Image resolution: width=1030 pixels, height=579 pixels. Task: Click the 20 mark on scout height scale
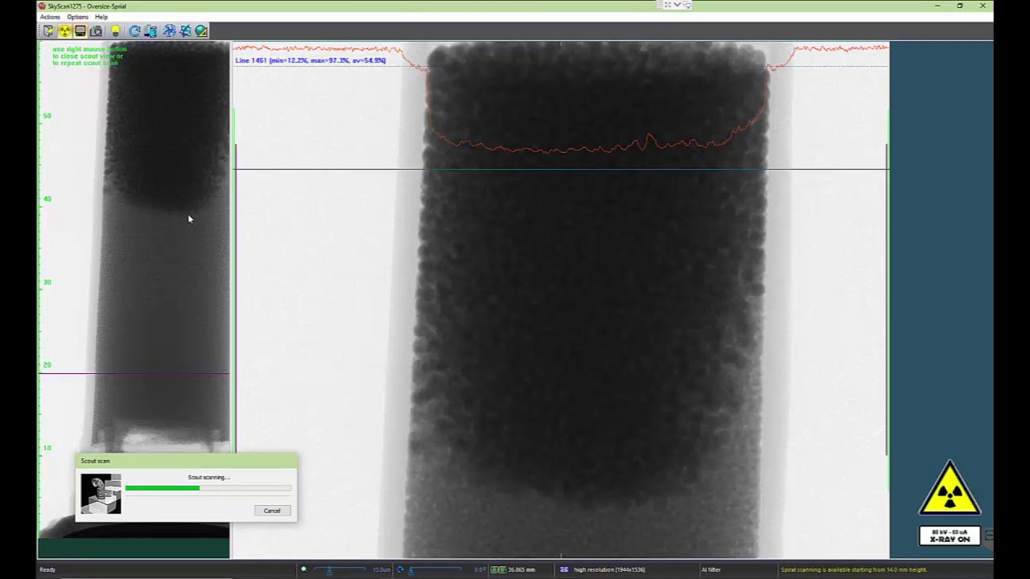[47, 365]
